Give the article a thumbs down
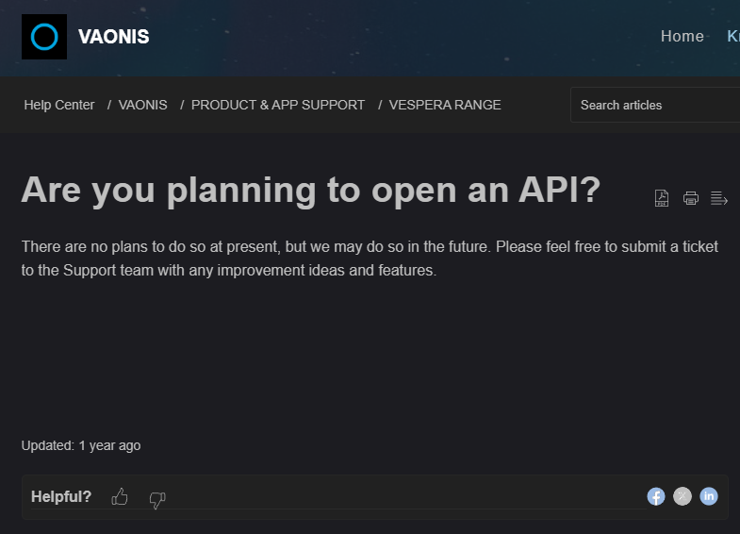 point(157,499)
